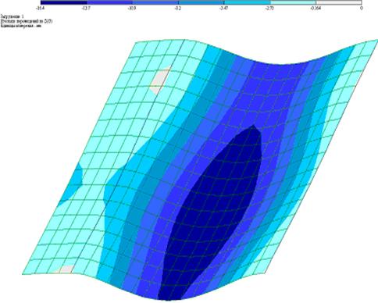Image resolution: width=378 pixels, height=303 pixels.
Task: Select the indigo-blue second legend segment
Action: 109,2
